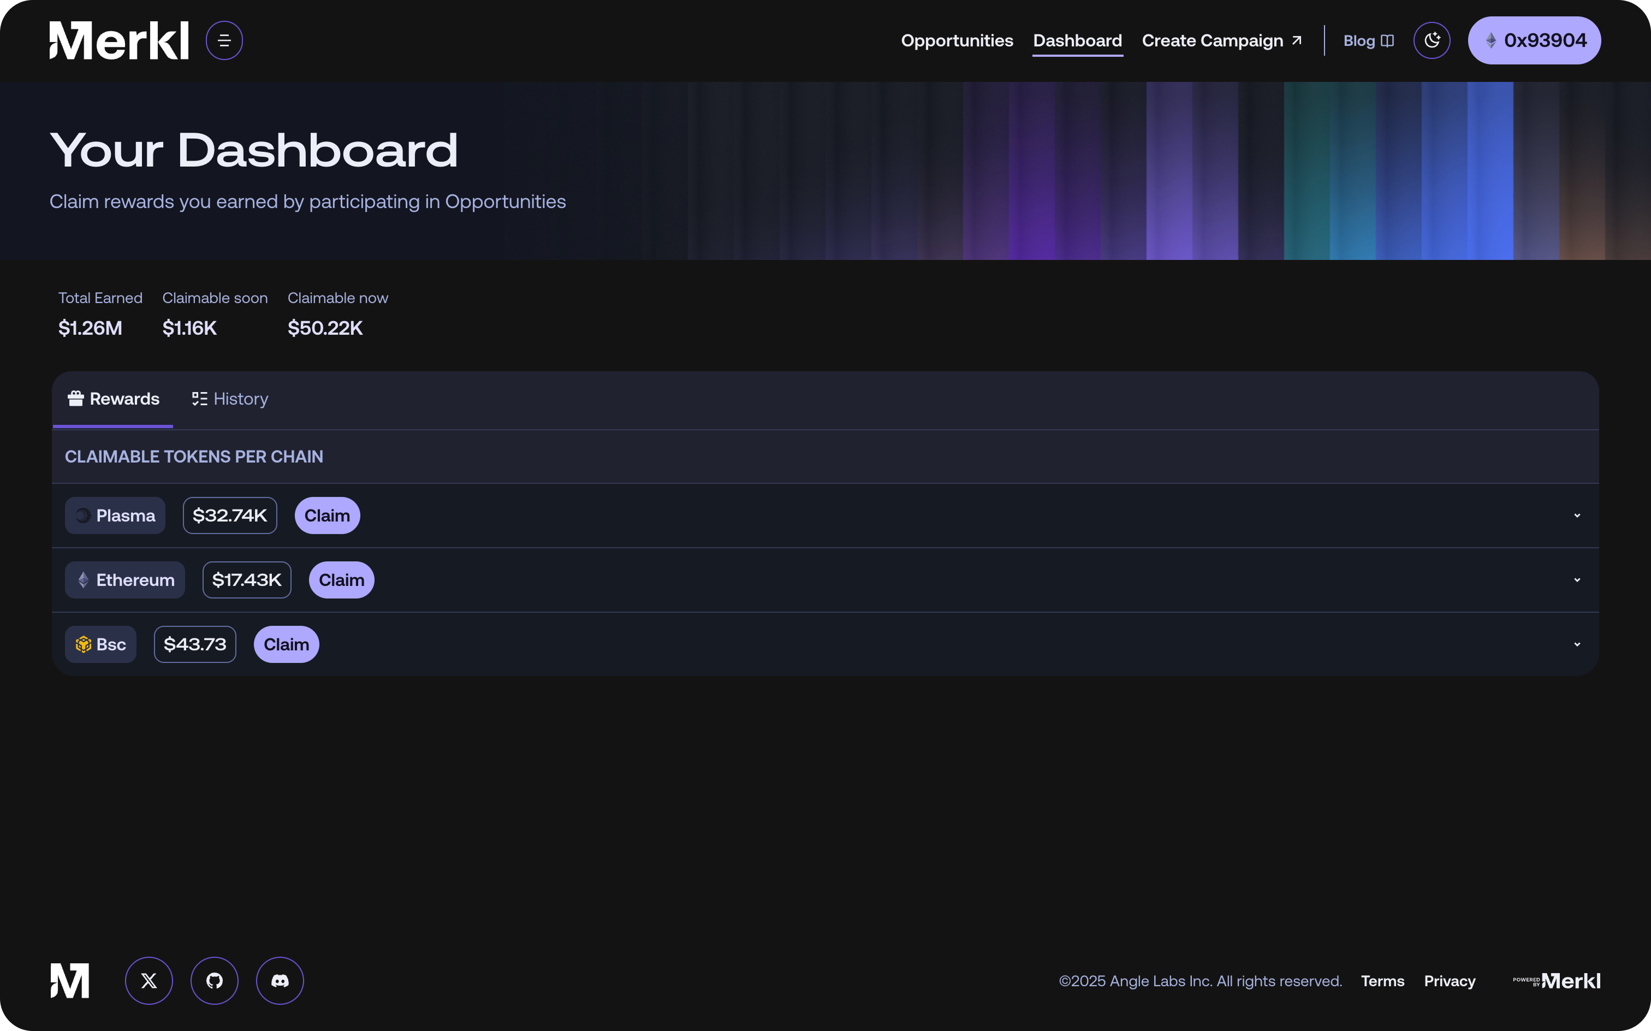The image size is (1651, 1031).
Task: Click the Plasma chain badge
Action: coord(115,515)
